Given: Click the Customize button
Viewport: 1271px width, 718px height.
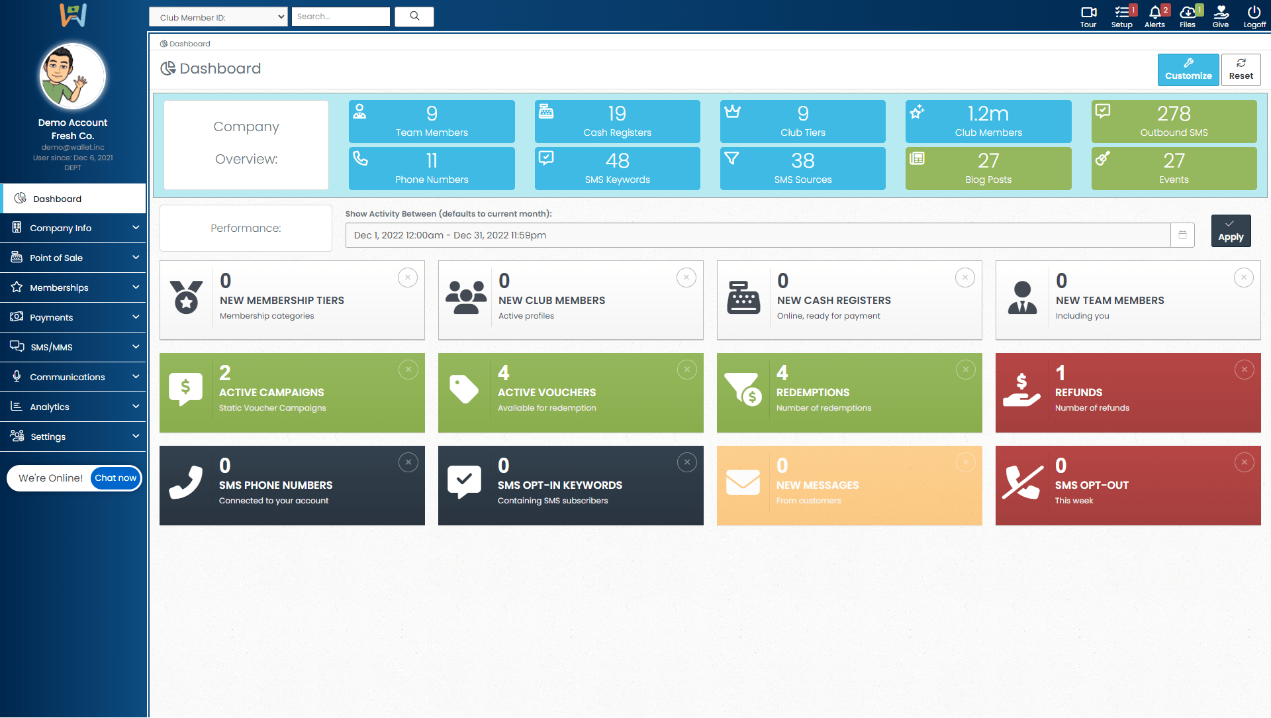Looking at the screenshot, I should click(1188, 70).
